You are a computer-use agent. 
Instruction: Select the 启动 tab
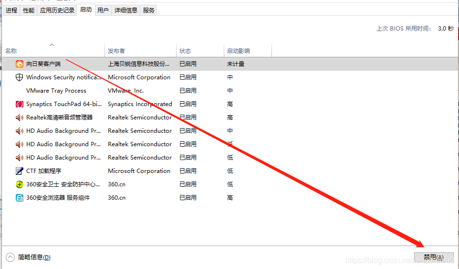(x=86, y=10)
